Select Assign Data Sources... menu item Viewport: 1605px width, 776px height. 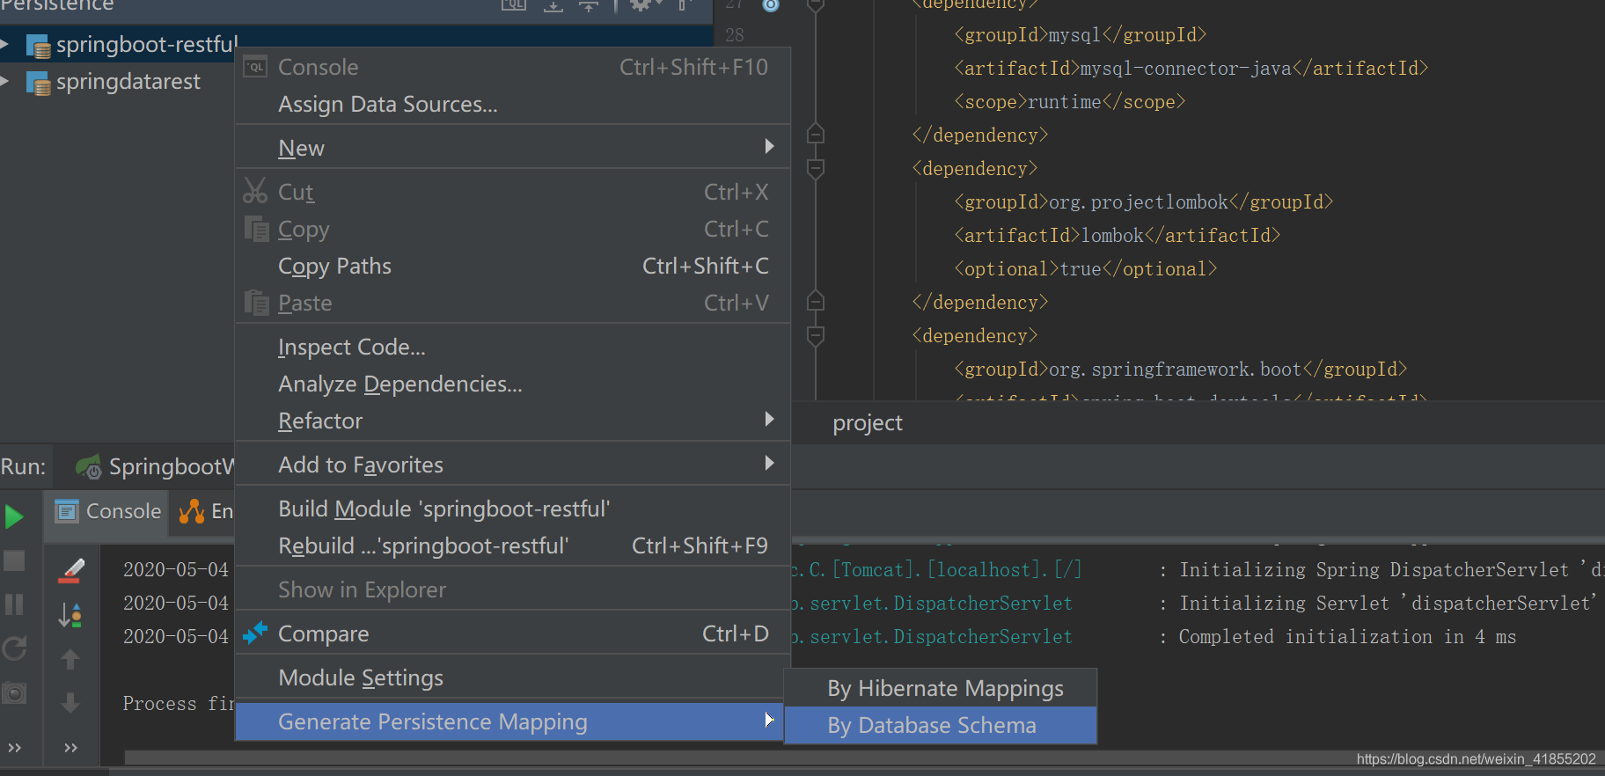512,104
